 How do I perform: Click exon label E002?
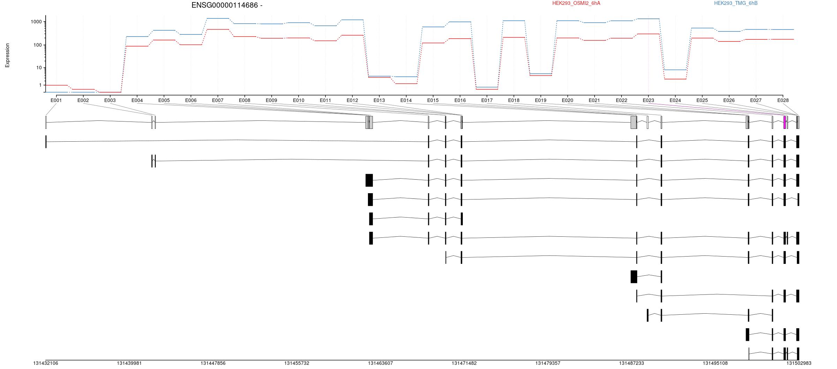tap(83, 100)
